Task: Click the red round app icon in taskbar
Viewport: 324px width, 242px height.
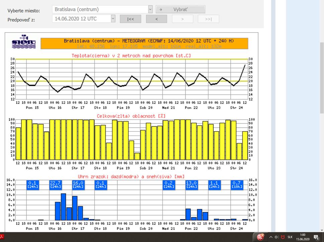Action: [260, 237]
